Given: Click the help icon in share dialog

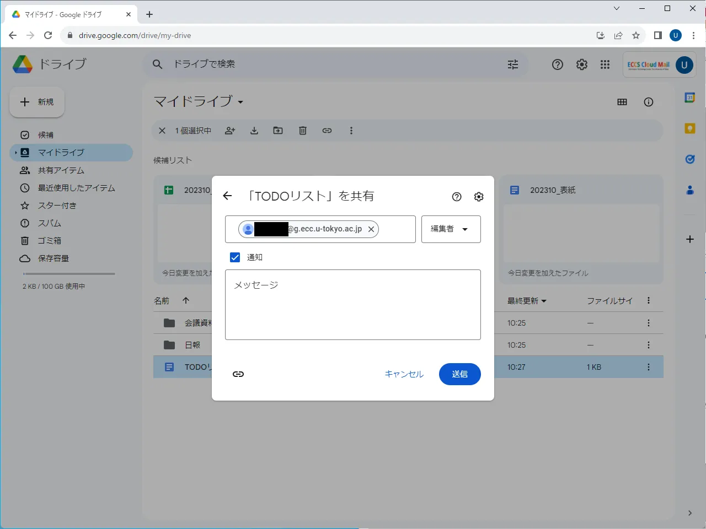Looking at the screenshot, I should tap(457, 197).
